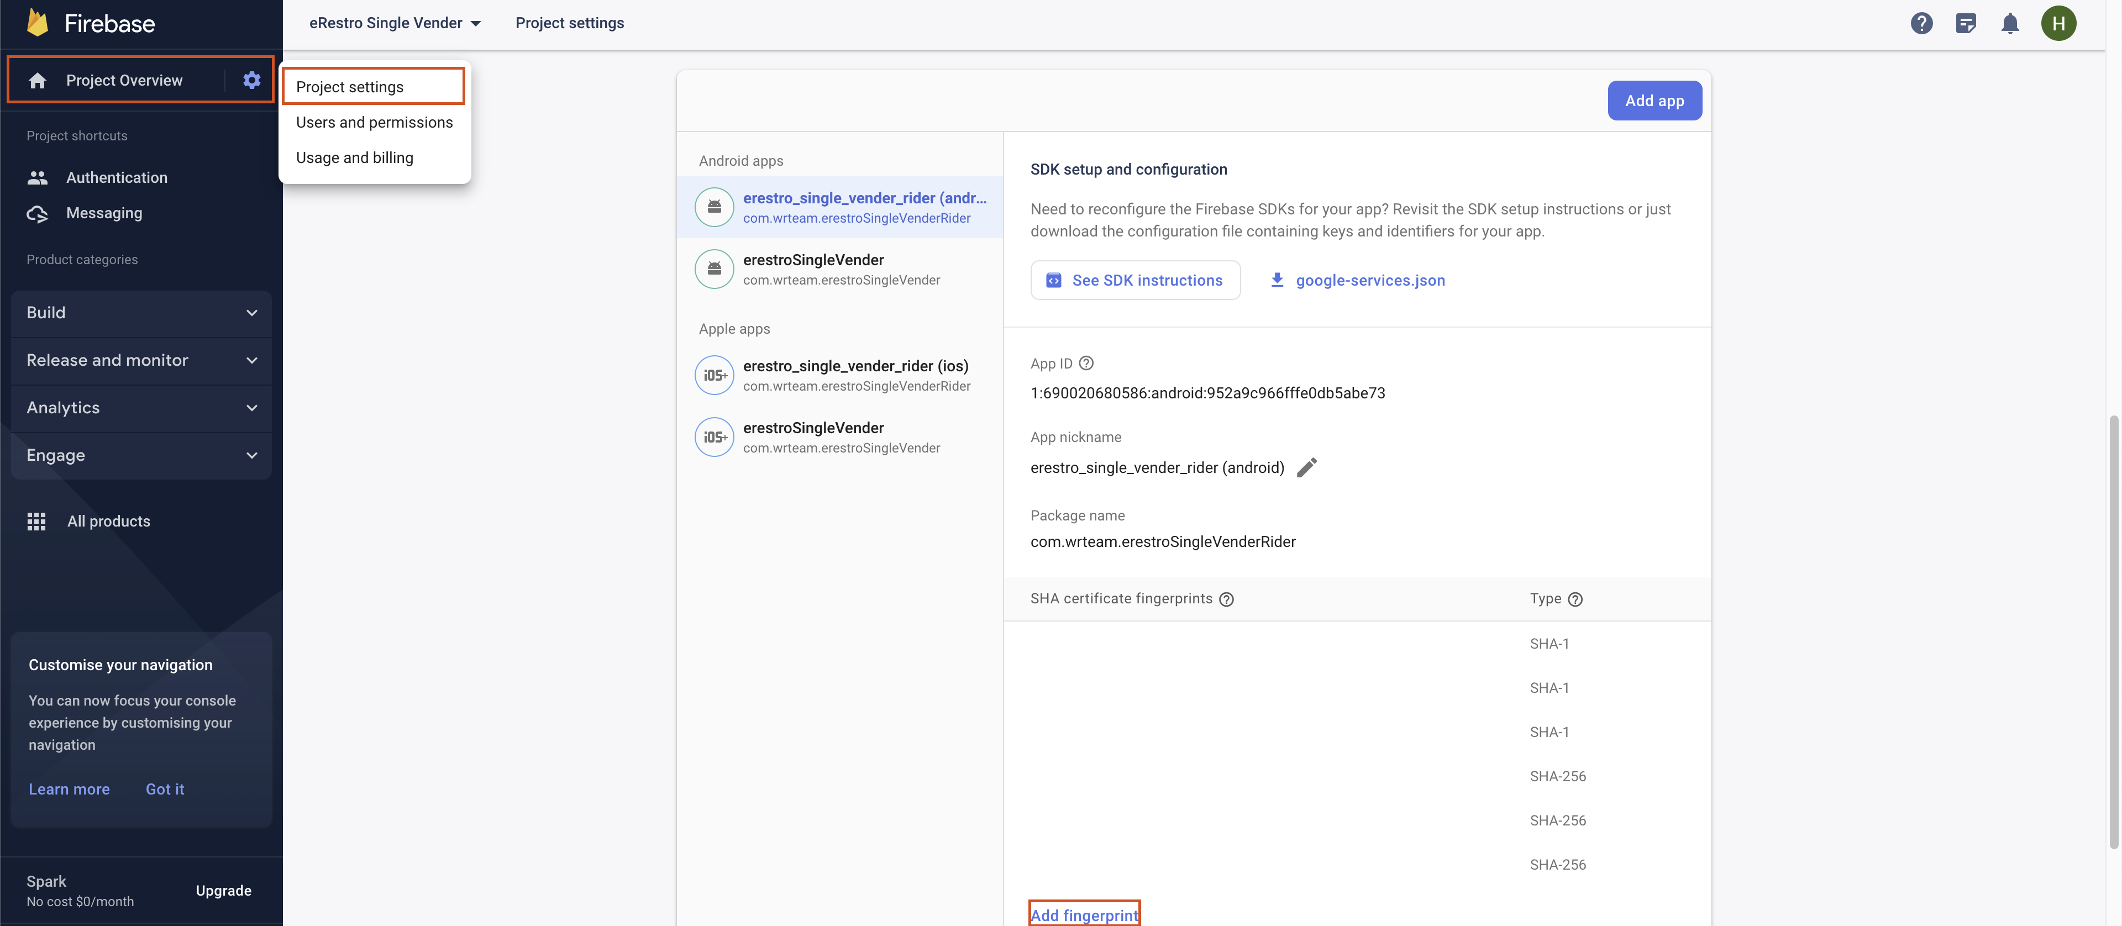Image resolution: width=2122 pixels, height=926 pixels.
Task: Open the release notes icon in header
Action: (x=1966, y=23)
